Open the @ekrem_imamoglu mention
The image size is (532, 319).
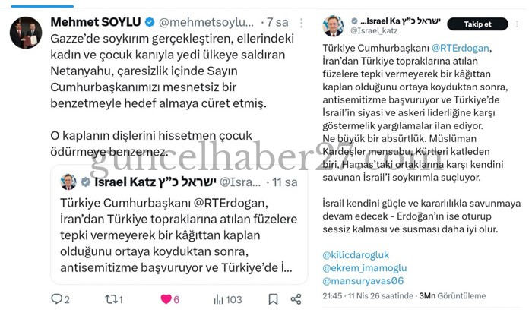tap(364, 268)
